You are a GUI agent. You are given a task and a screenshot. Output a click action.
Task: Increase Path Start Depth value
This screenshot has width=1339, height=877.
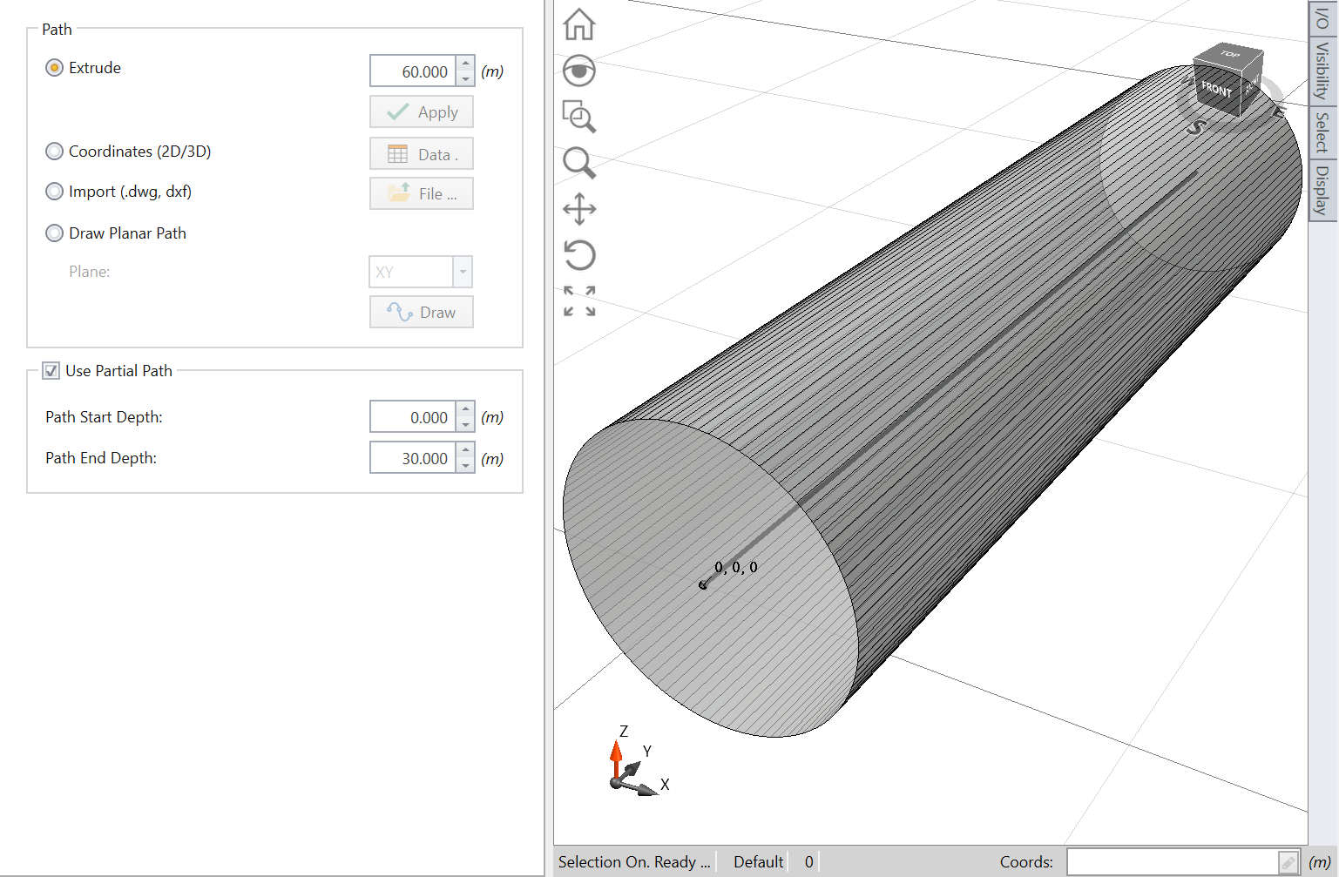pos(466,409)
